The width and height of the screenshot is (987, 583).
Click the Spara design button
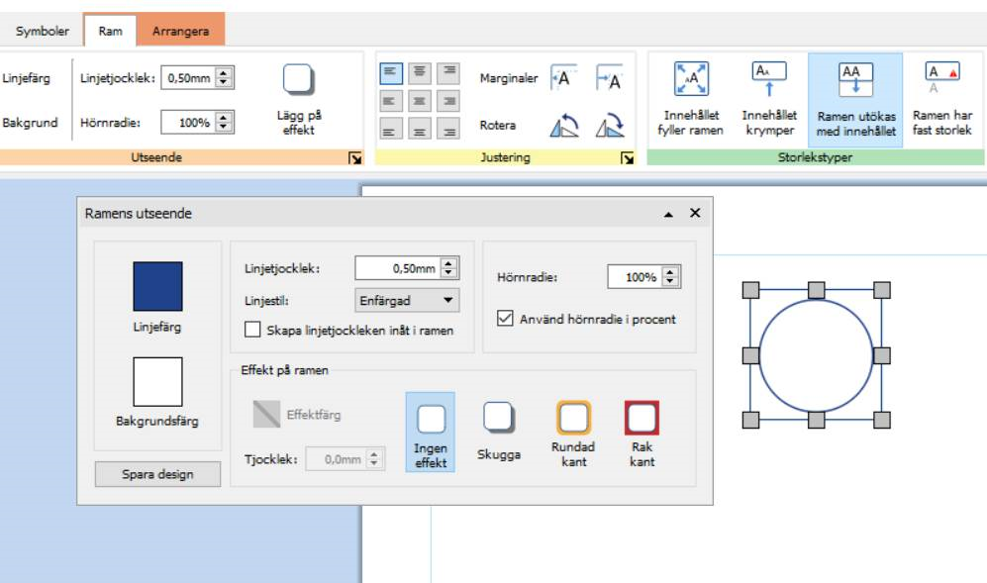157,474
